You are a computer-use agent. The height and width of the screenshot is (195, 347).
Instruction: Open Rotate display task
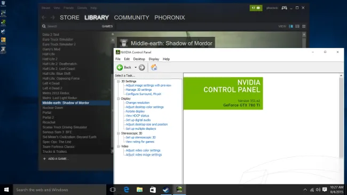(x=135, y=111)
